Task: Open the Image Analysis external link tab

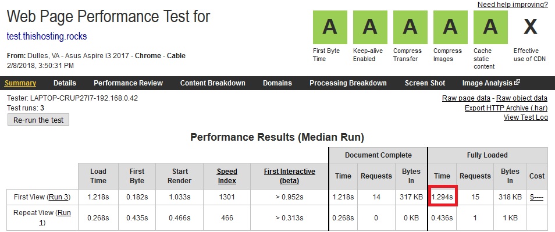Action: click(x=491, y=83)
